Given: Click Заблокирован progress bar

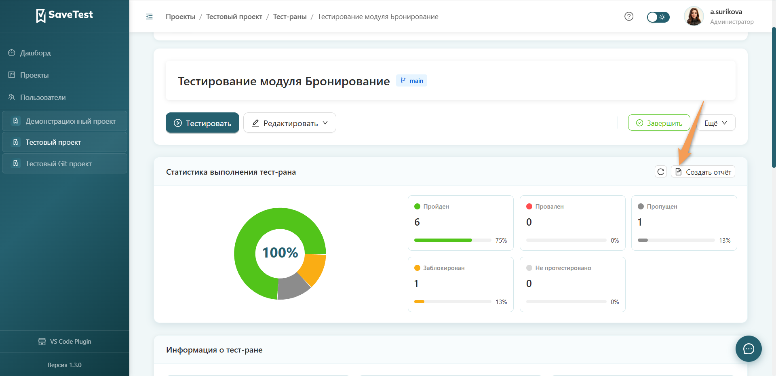Looking at the screenshot, I should 453,302.
